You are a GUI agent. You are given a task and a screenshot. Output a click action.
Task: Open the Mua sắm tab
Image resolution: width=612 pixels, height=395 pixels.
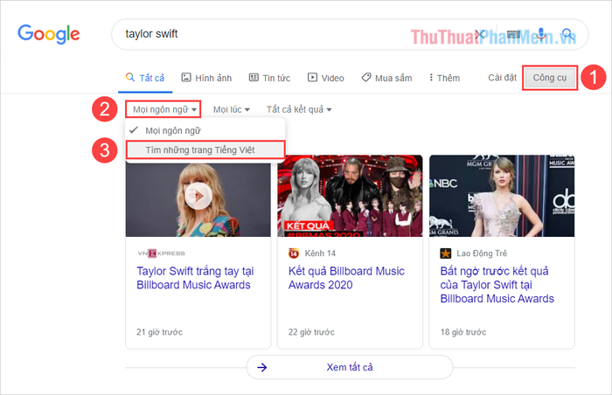point(386,78)
